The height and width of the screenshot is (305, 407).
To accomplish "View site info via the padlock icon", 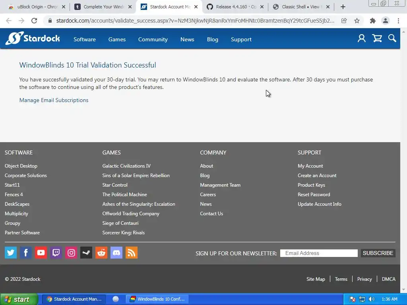I will click(x=50, y=21).
